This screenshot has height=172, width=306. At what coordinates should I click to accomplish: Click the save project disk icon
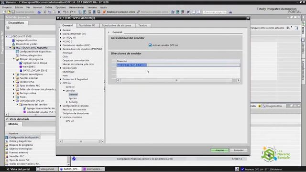[13, 12]
